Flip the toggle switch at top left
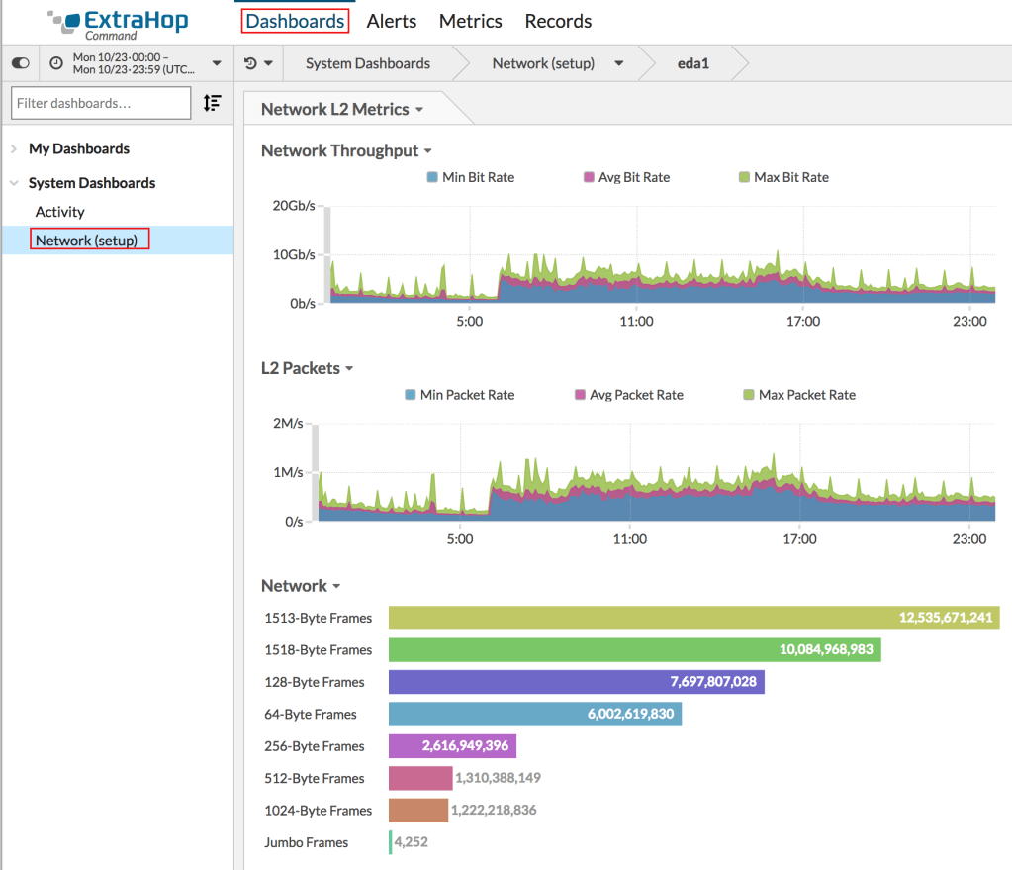The image size is (1012, 870). click(x=20, y=62)
